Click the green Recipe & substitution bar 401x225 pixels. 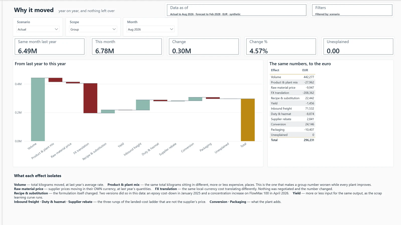(108, 111)
